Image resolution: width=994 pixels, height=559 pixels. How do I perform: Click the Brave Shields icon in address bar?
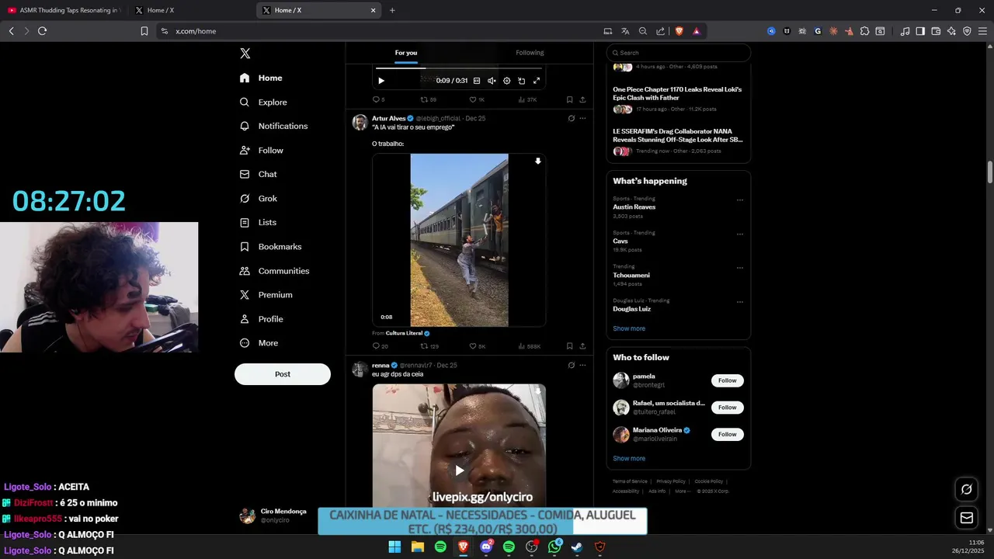tap(679, 31)
